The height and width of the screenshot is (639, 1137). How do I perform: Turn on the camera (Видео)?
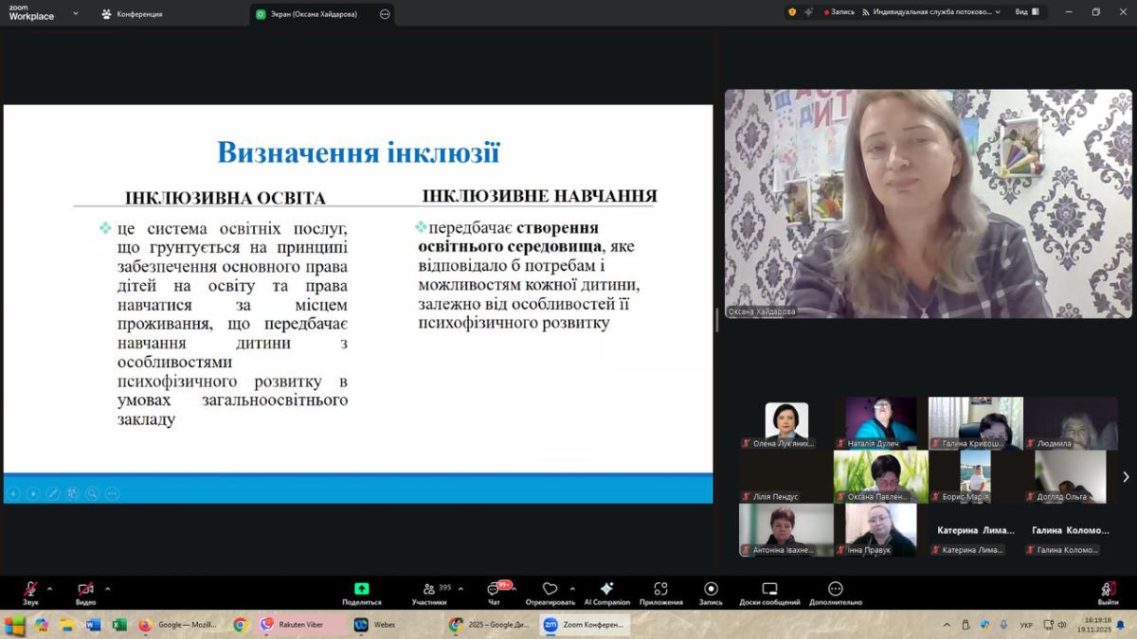coord(85,590)
